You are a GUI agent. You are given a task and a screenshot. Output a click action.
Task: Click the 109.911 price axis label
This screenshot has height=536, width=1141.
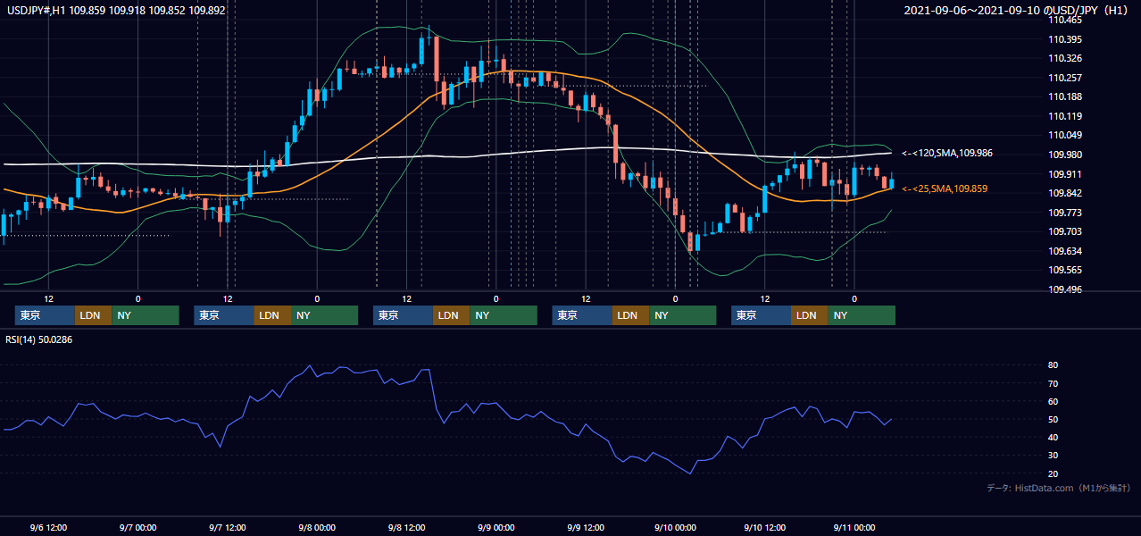click(1064, 174)
